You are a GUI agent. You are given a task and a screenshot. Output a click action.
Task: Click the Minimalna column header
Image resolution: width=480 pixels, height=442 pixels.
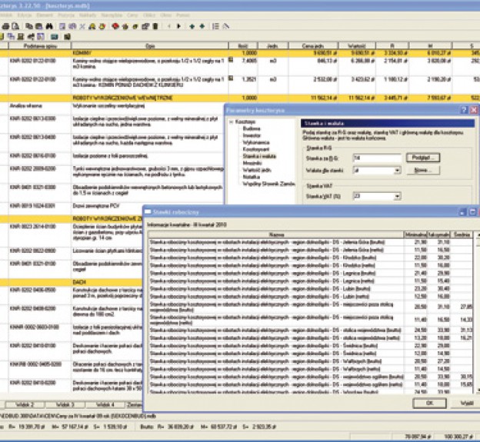tap(415, 234)
